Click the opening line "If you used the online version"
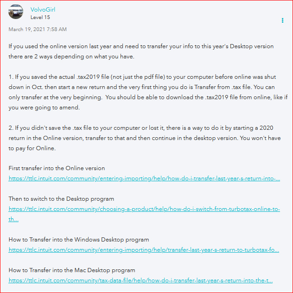This screenshot has width=293, height=293. pos(141,46)
